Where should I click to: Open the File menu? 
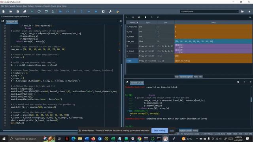coord(2,6)
